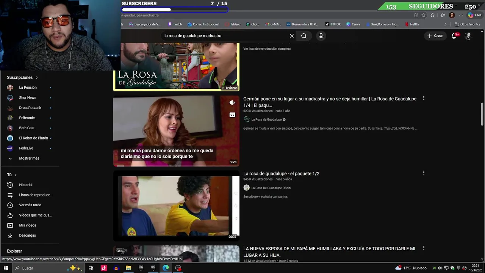485x273 pixels.
Task: Open Canva bookmark
Action: [x=353, y=24]
